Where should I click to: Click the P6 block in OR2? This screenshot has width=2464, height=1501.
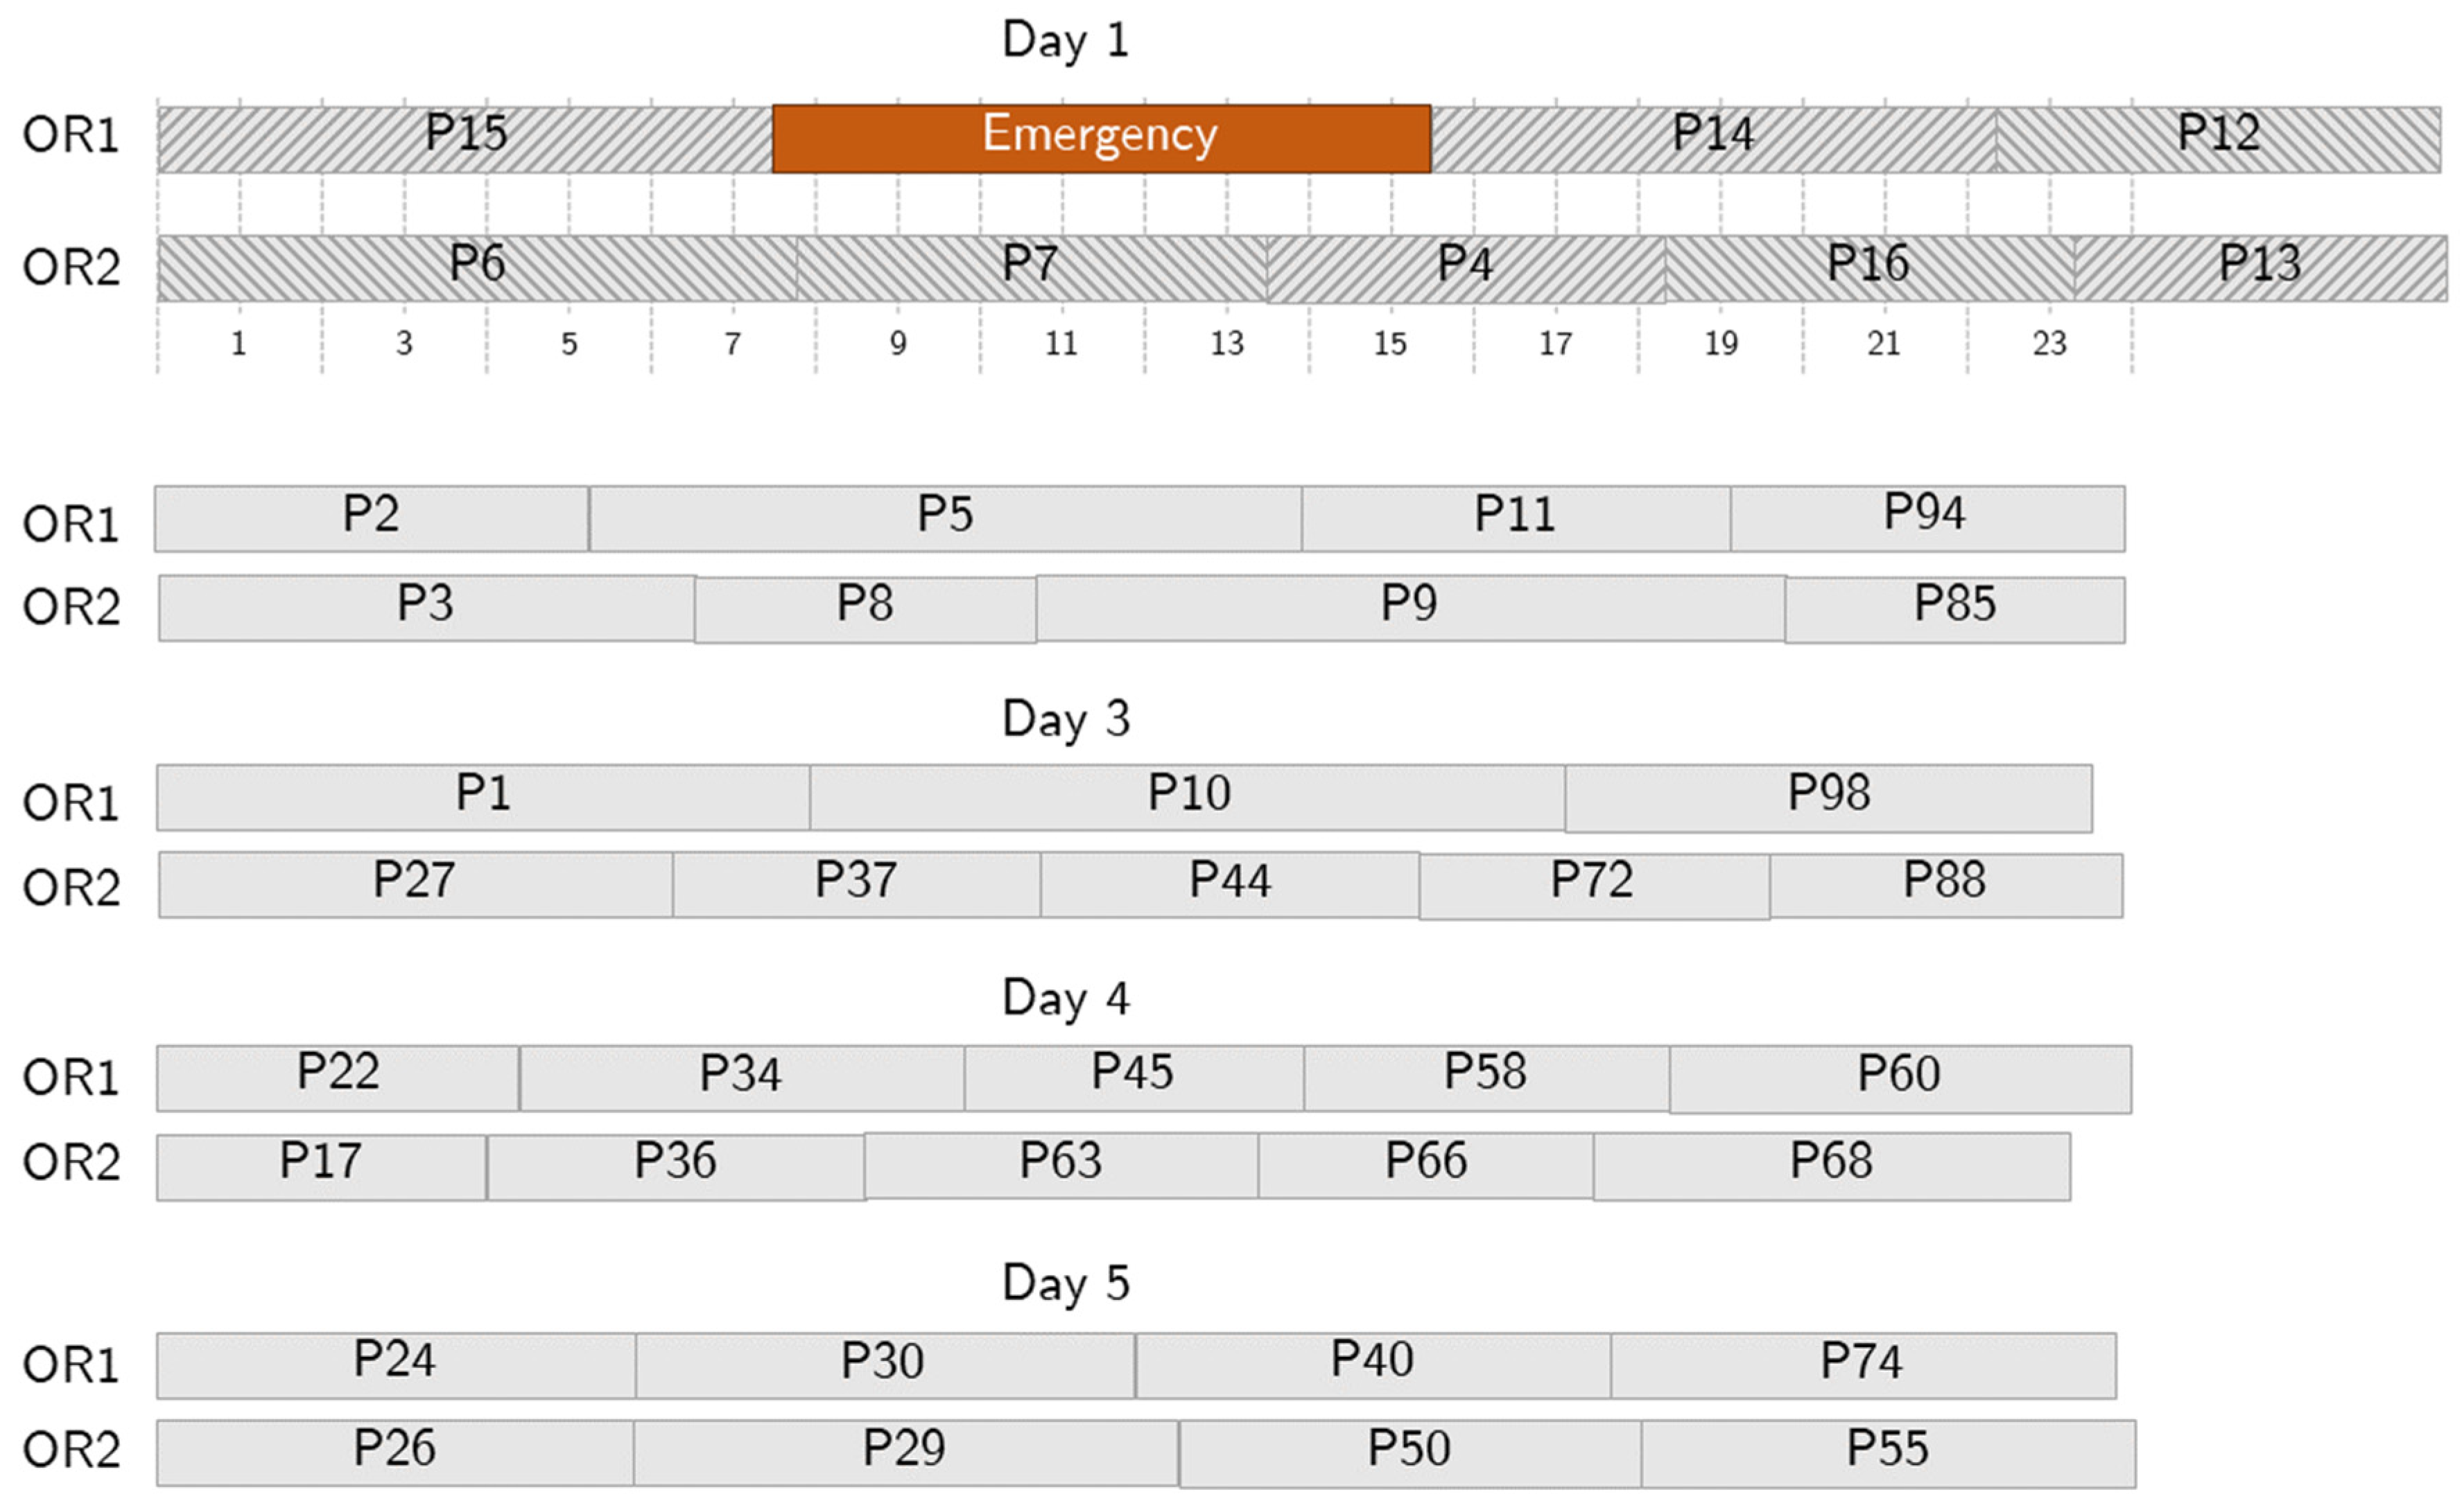coord(476,267)
